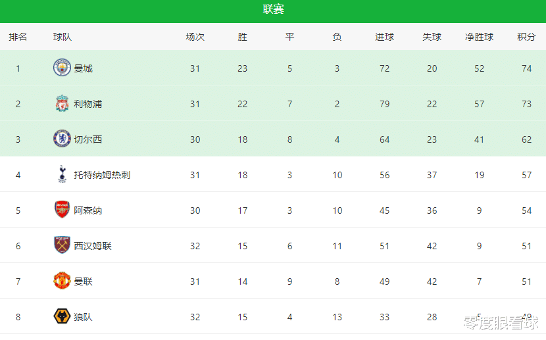The height and width of the screenshot is (340, 546).
Task: Open the 利物浦 team name link
Action: pyautogui.click(x=87, y=104)
